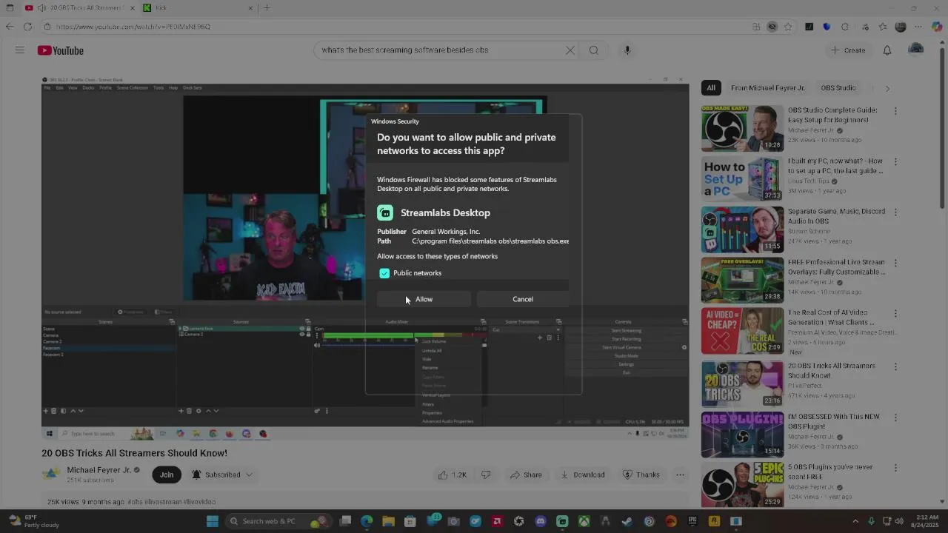Open more actions beside the Thanks button
This screenshot has height=533, width=948.
tap(680, 475)
